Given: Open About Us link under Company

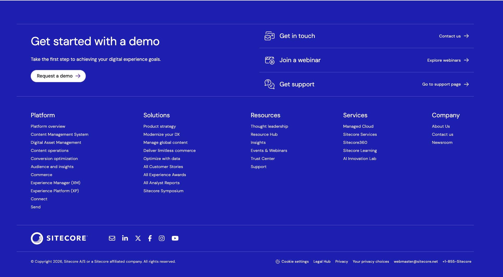Looking at the screenshot, I should pos(441,126).
